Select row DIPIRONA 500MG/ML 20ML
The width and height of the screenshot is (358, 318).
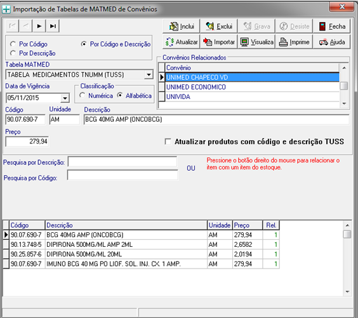click(x=141, y=254)
